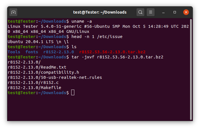Click the 50-usb-realtek-net.rules output line
Screen dimensions: 200x129
tap(55, 77)
